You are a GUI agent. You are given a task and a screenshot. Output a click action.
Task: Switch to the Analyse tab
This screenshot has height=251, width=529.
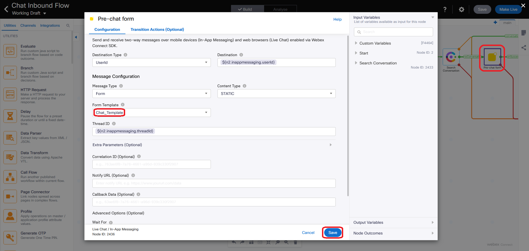[x=280, y=9]
